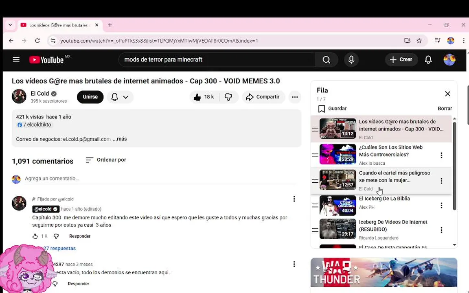The height and width of the screenshot is (293, 469).
Task: Open Ordenar por sort dropdown
Action: click(x=106, y=160)
